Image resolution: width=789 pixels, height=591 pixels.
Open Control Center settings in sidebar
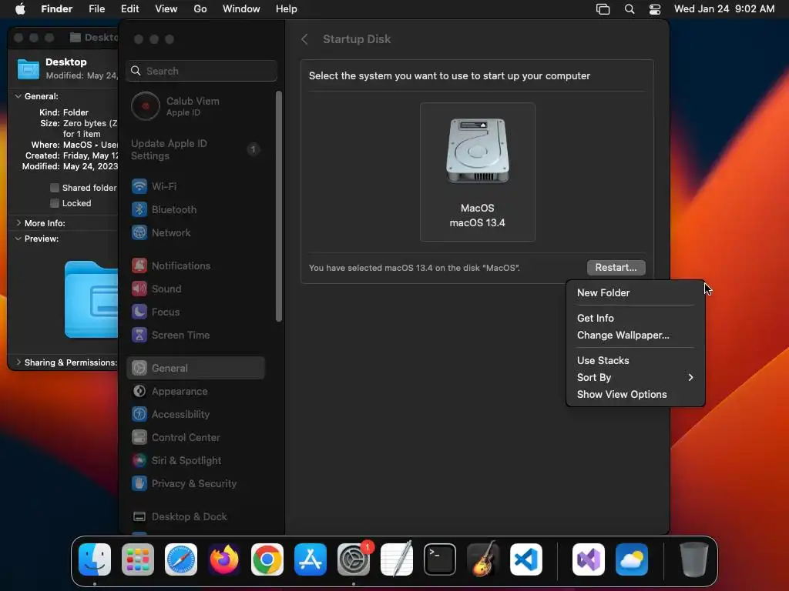click(x=196, y=438)
